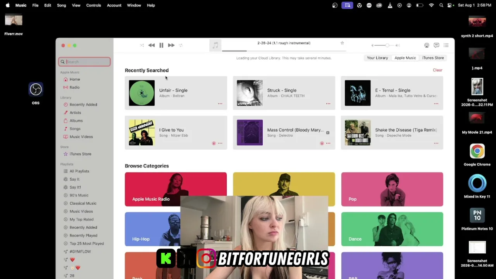Open Control Center in the menu bar
This screenshot has height=279, width=496.
450,5
